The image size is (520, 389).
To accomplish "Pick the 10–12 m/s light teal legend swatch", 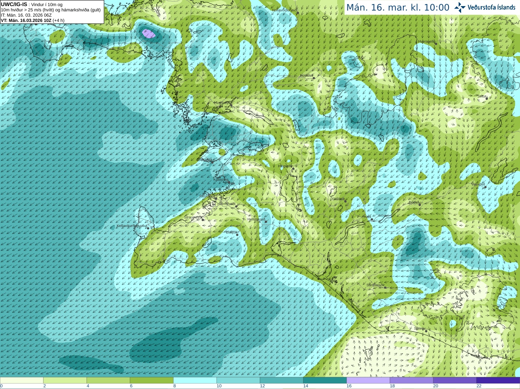I will pyautogui.click(x=238, y=380).
